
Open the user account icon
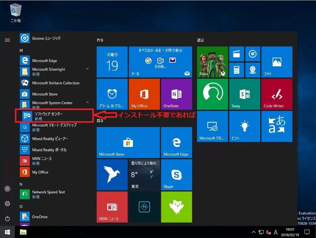coord(7,189)
